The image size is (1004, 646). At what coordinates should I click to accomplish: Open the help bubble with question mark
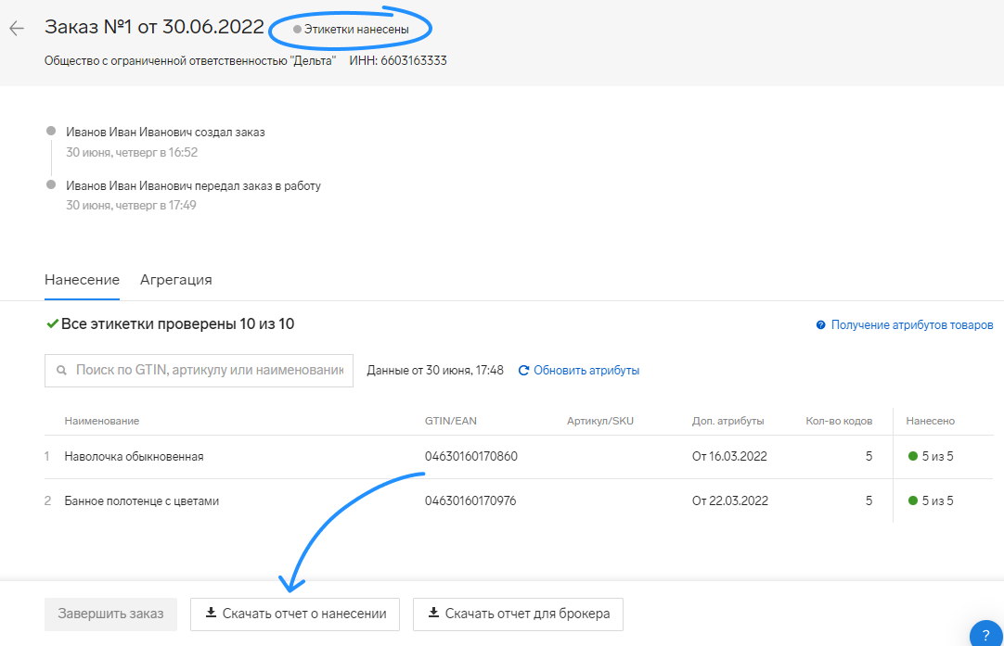tap(985, 635)
